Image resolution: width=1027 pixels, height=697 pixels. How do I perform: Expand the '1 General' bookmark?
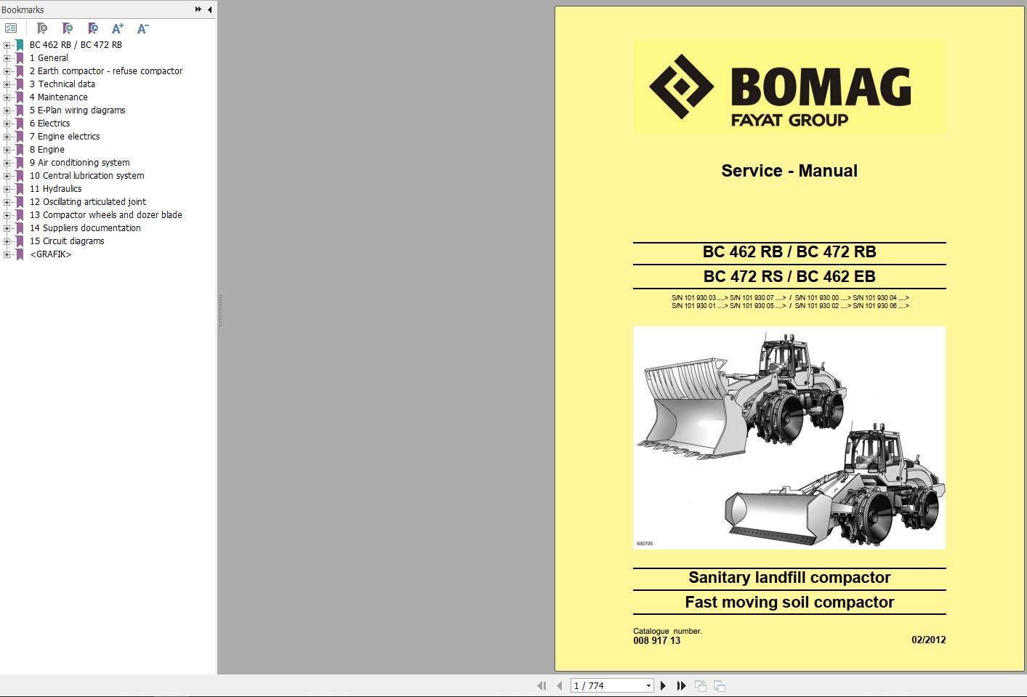pos(7,58)
